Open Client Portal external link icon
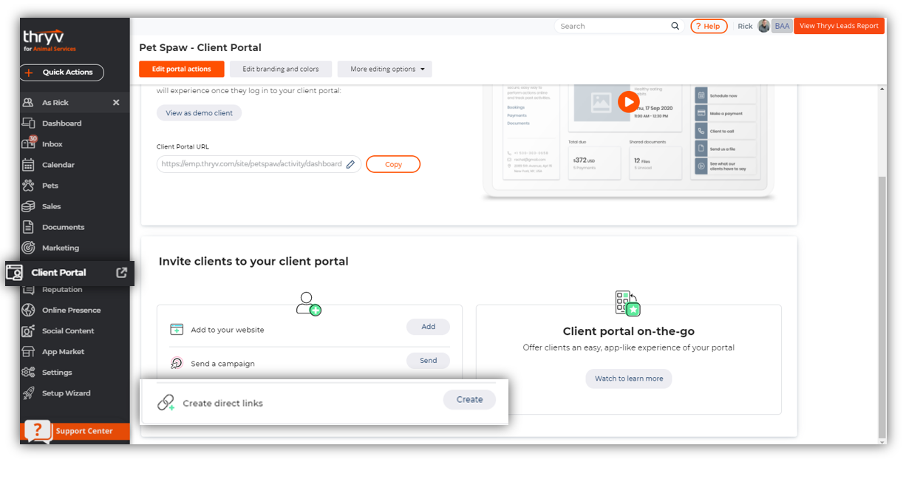The image size is (923, 482). [x=122, y=272]
